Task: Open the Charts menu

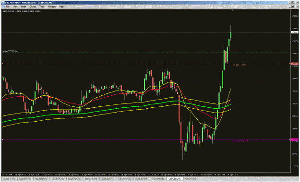Action: pyautogui.click(x=33, y=7)
